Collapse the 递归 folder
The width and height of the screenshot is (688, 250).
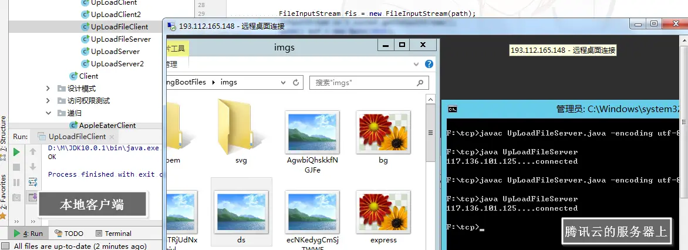[48, 113]
